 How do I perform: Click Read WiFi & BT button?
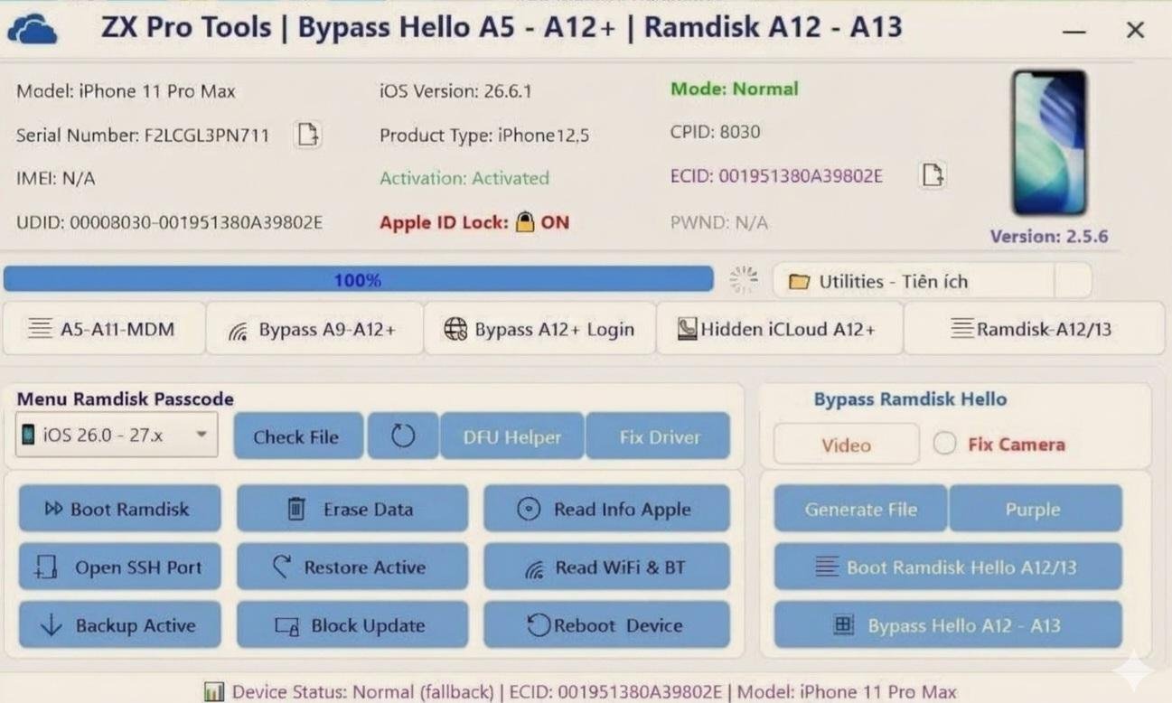pyautogui.click(x=606, y=567)
